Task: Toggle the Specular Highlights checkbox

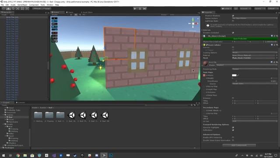Action: tap(233, 128)
